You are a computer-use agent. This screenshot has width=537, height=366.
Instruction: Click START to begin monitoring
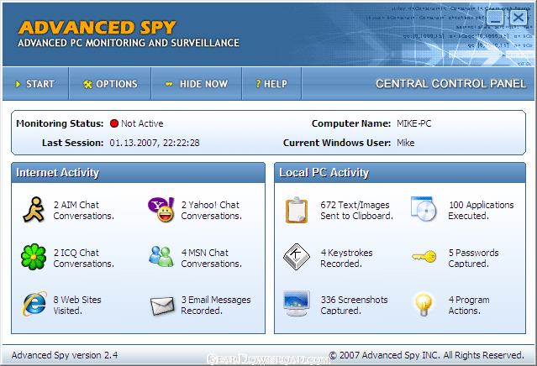tap(35, 84)
